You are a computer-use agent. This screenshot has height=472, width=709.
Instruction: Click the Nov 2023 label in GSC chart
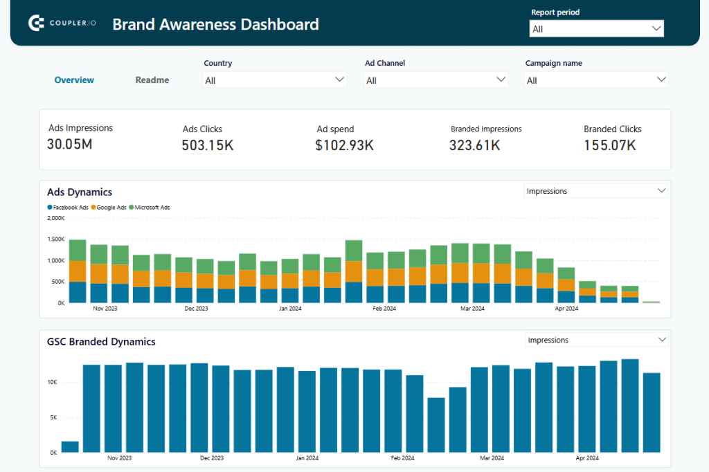(x=119, y=458)
